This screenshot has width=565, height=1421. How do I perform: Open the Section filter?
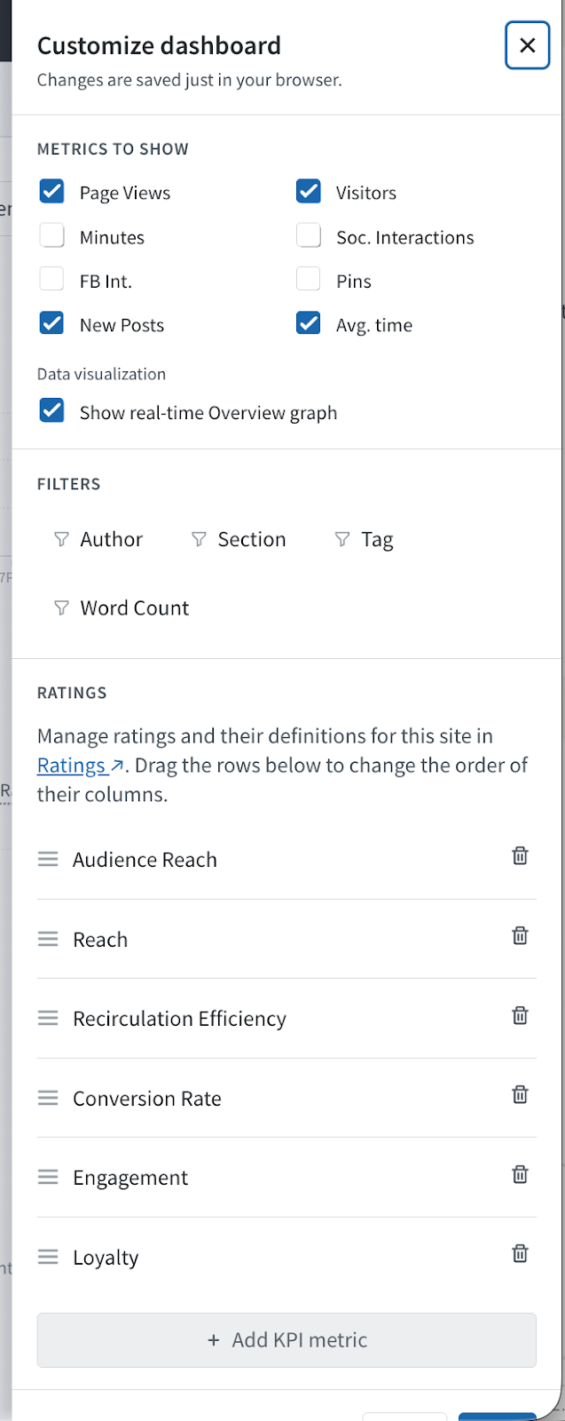point(239,539)
